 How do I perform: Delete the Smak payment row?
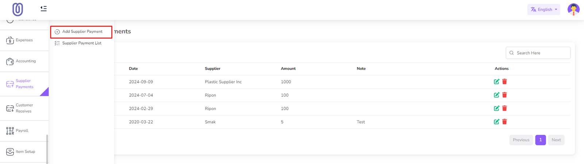tap(504, 122)
